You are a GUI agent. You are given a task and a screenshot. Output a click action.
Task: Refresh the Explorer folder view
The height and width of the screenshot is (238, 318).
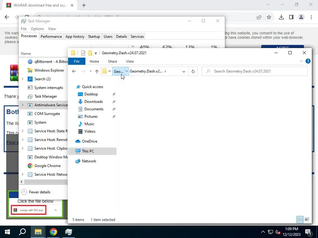193,71
